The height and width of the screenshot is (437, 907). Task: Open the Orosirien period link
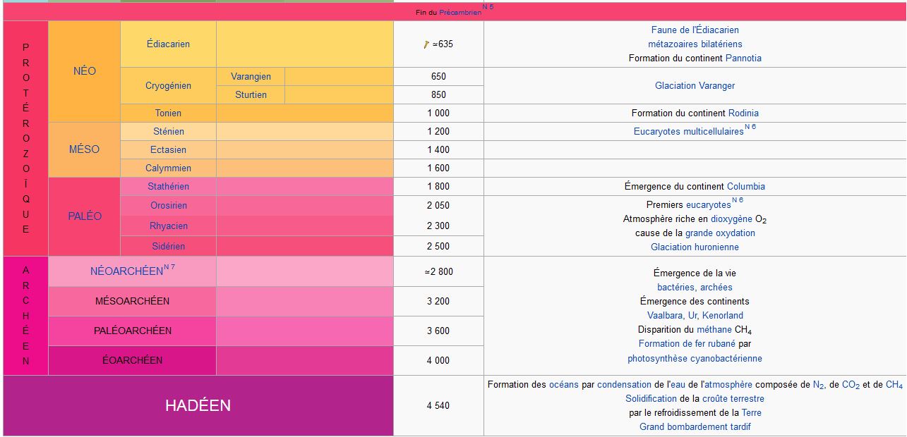point(169,205)
